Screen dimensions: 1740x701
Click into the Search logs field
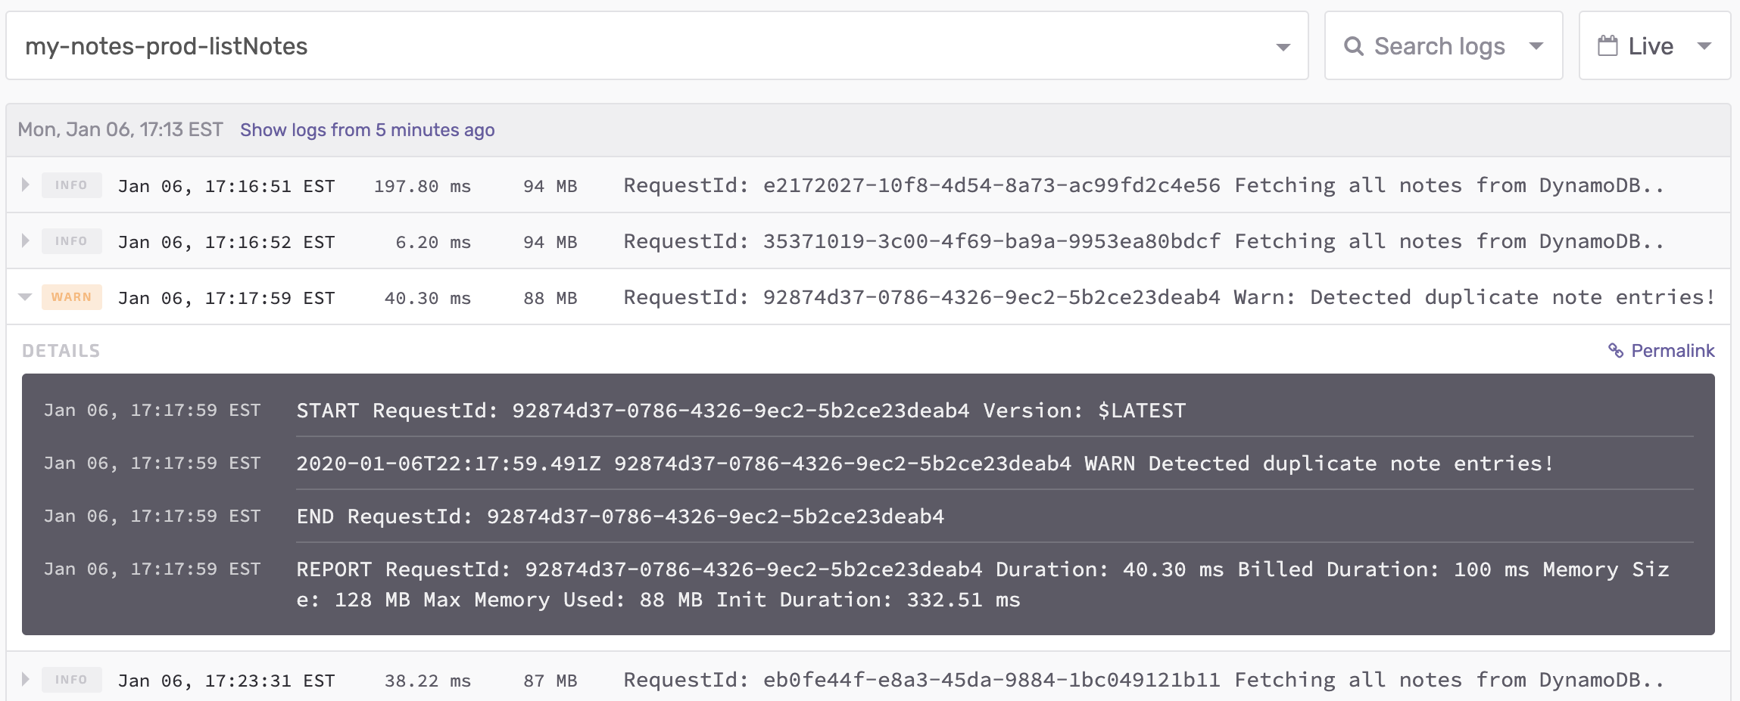click(1439, 47)
